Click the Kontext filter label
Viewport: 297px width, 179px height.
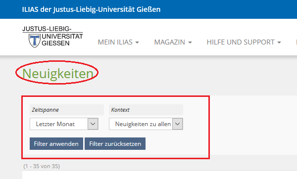point(120,110)
